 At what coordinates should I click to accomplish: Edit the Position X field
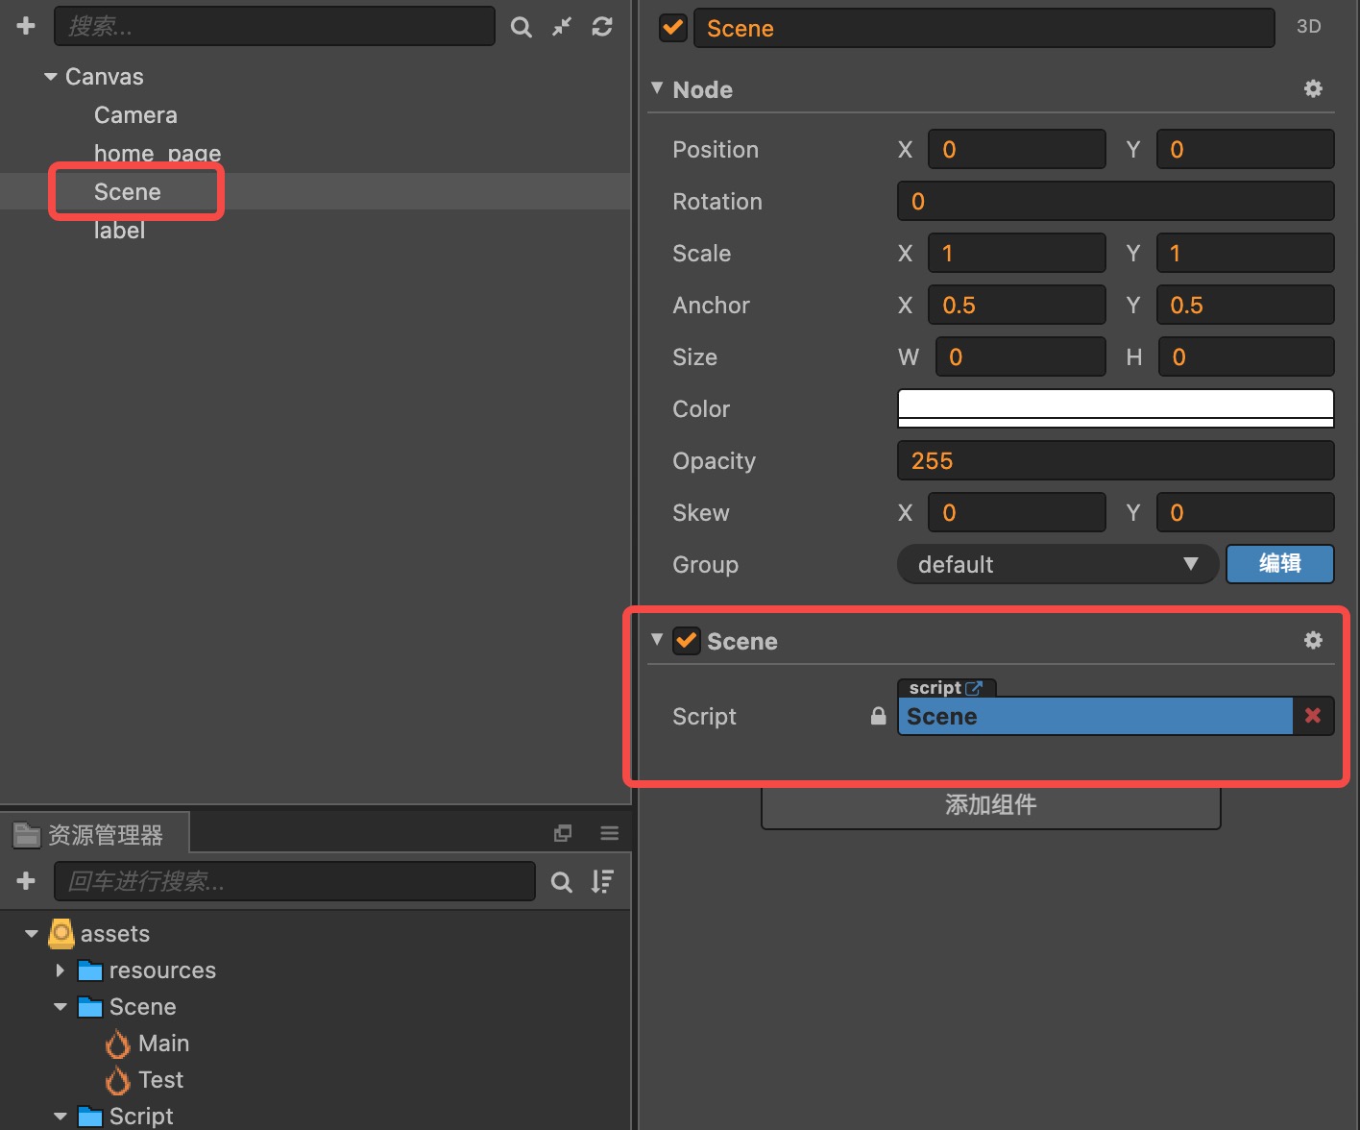tap(1017, 149)
